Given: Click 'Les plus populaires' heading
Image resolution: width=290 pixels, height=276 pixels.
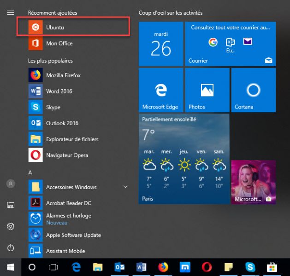Looking at the screenshot, I should pyautogui.click(x=50, y=61).
